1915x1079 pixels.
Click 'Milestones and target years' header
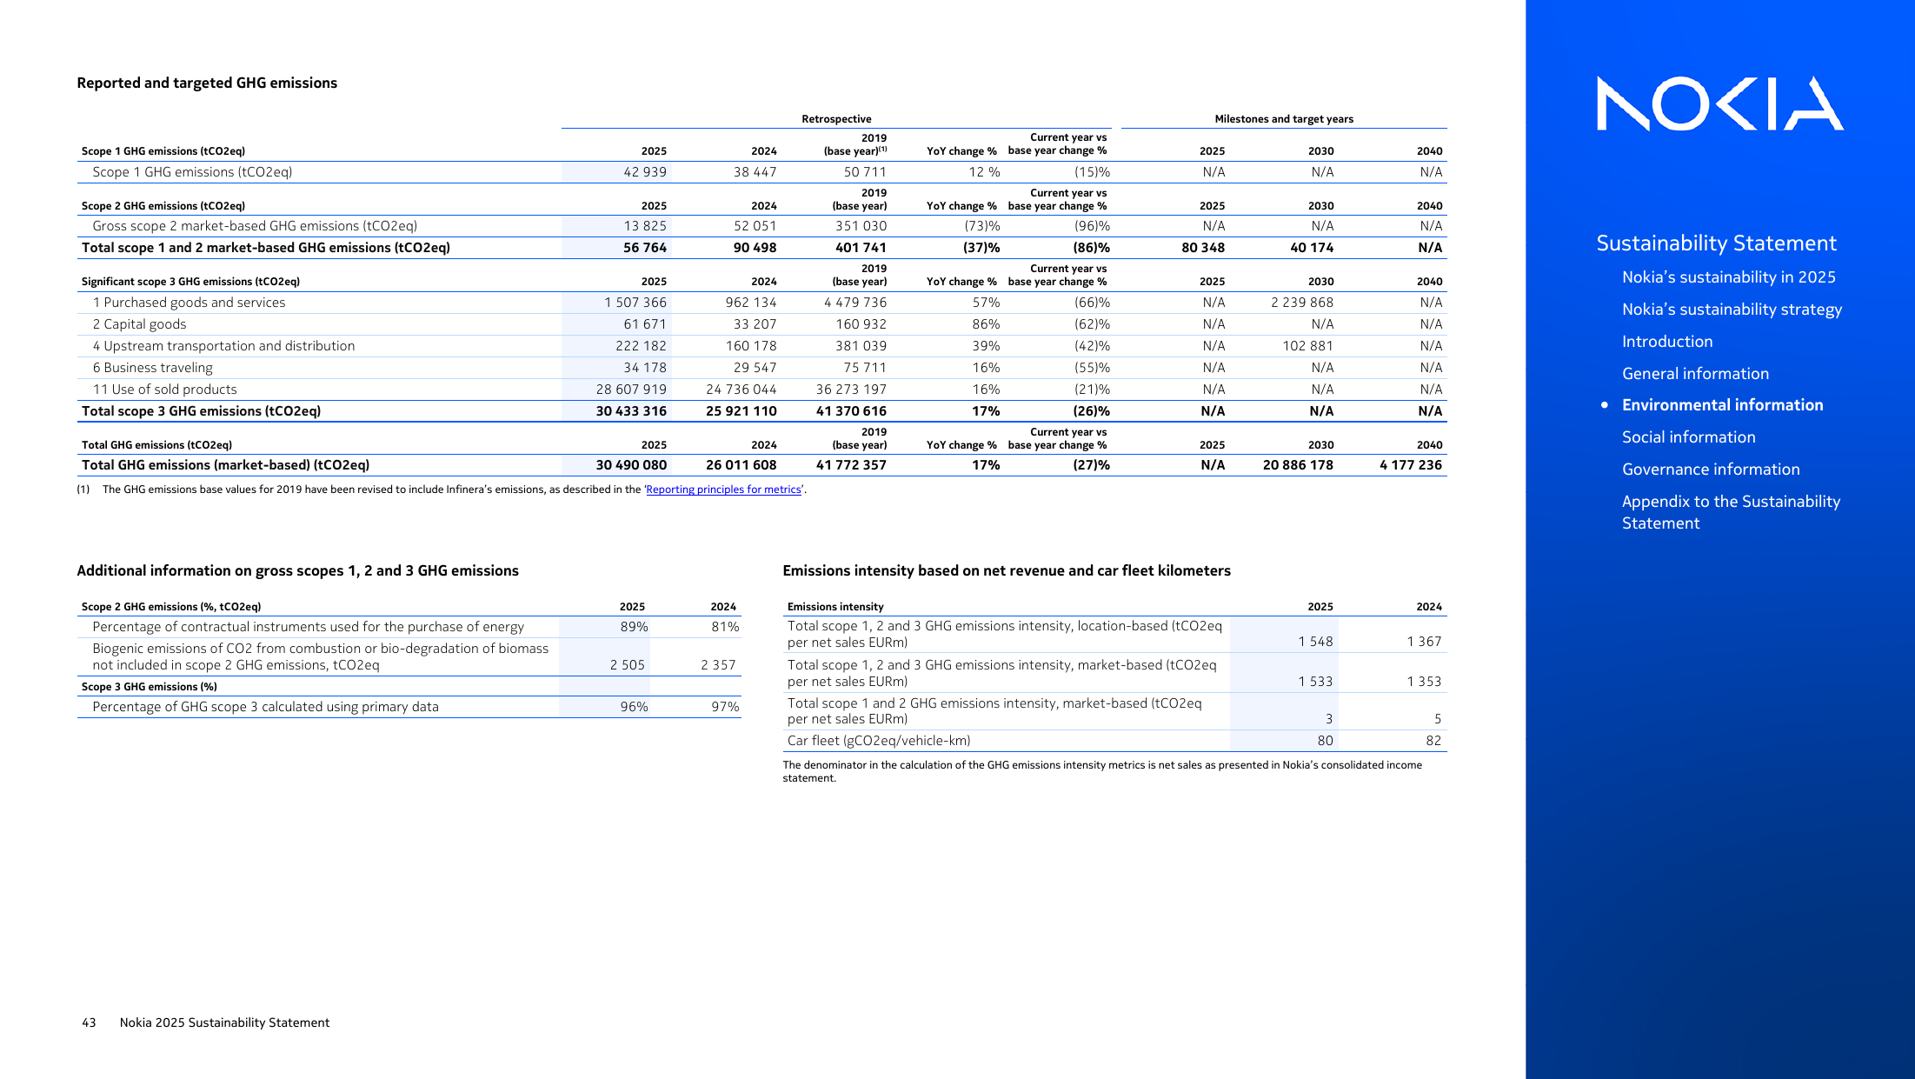point(1284,119)
